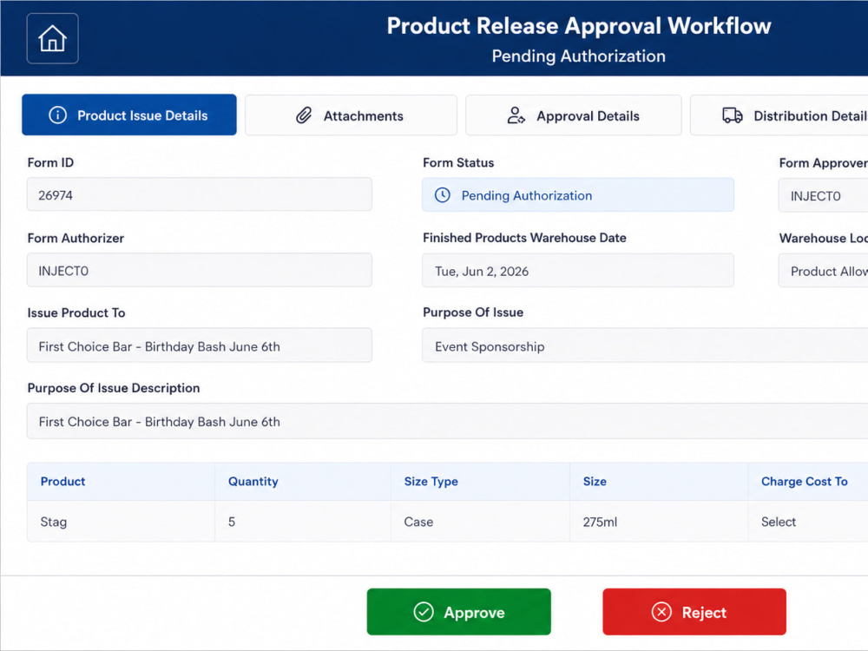868x651 pixels.
Task: Click the Form Authorizer field
Action: coord(200,270)
